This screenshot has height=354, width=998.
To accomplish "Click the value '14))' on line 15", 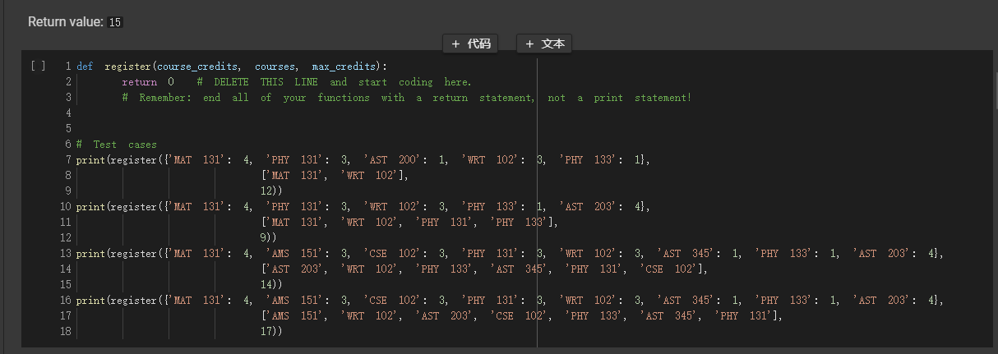I will click(x=271, y=284).
